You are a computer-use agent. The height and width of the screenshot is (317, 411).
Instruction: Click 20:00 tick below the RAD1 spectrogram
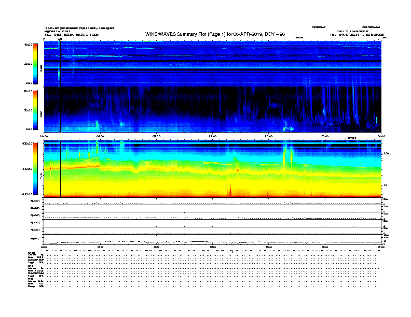coord(325,136)
